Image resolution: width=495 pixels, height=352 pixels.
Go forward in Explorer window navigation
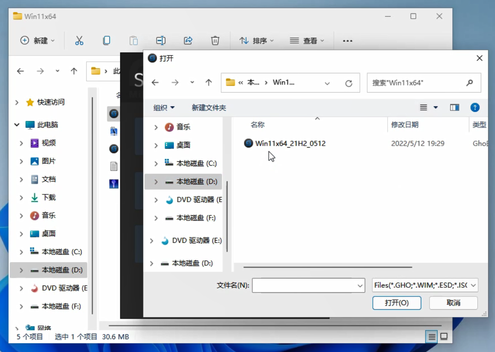40,71
